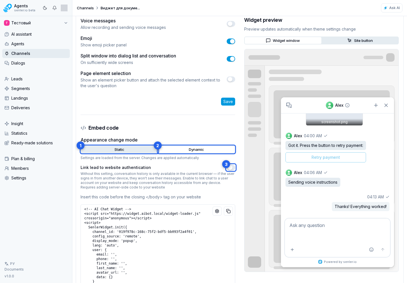Click Channels breadcrumb link
Image resolution: width=407 pixels, height=283 pixels.
(x=85, y=8)
